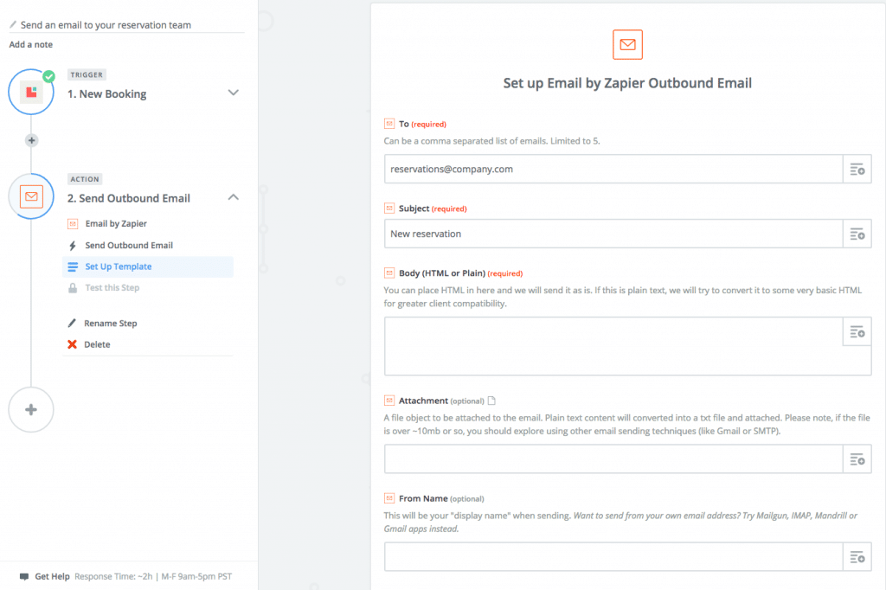Screen dimensions: 886x590
Task: Expand the New Booking trigger chevron
Action: tap(234, 93)
